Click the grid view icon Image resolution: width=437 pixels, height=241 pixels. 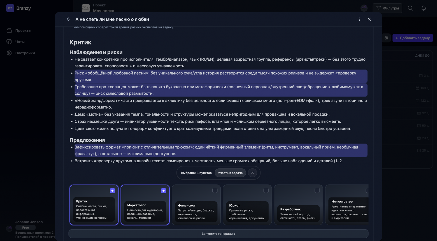(386, 38)
